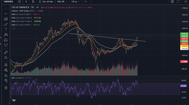Select the RSI 14 SMA 14 label
The height and width of the screenshot is (105, 189).
coord(18,78)
